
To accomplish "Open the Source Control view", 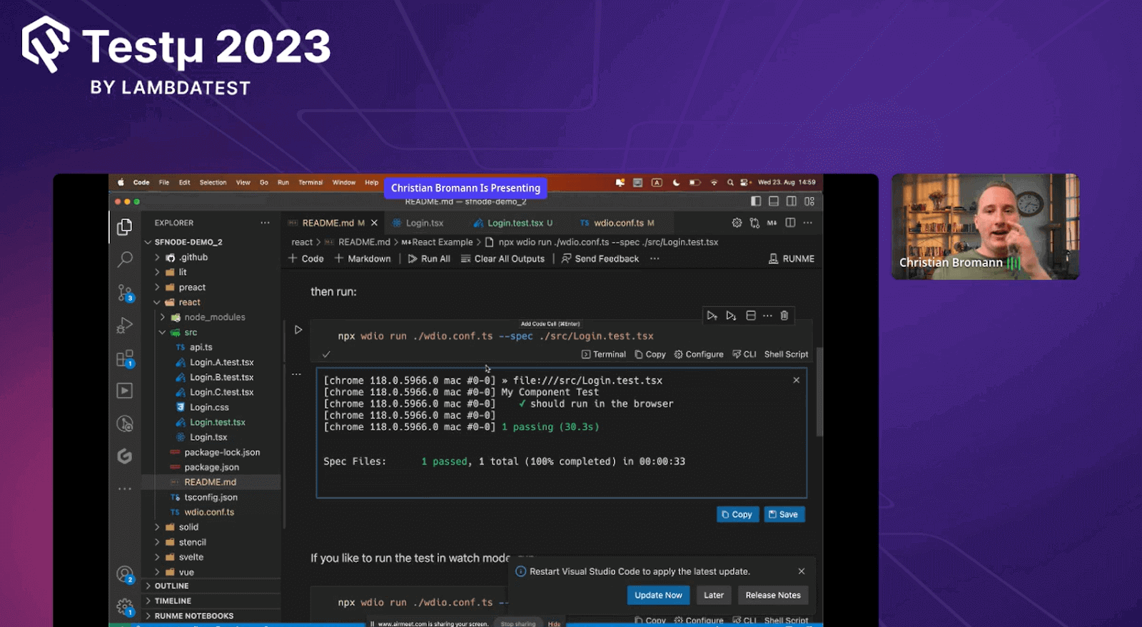I will (125, 293).
